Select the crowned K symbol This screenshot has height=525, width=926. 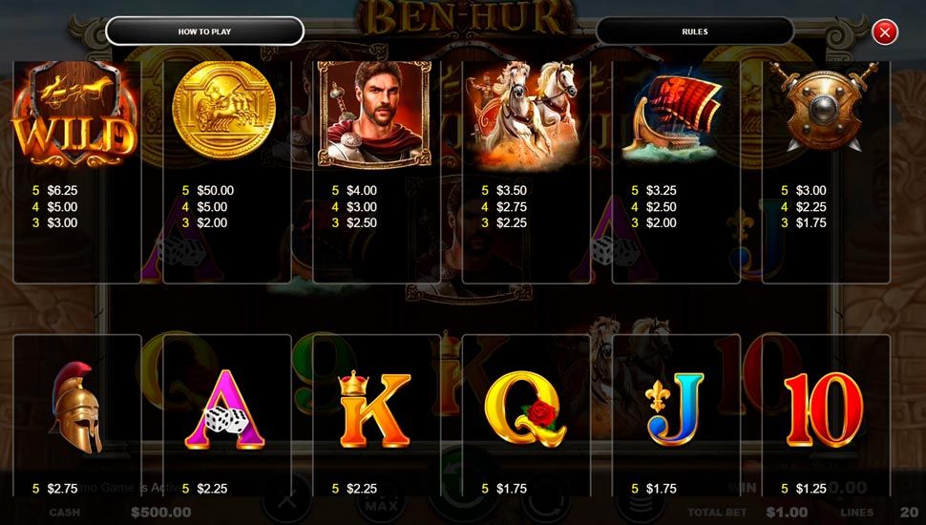click(x=374, y=409)
